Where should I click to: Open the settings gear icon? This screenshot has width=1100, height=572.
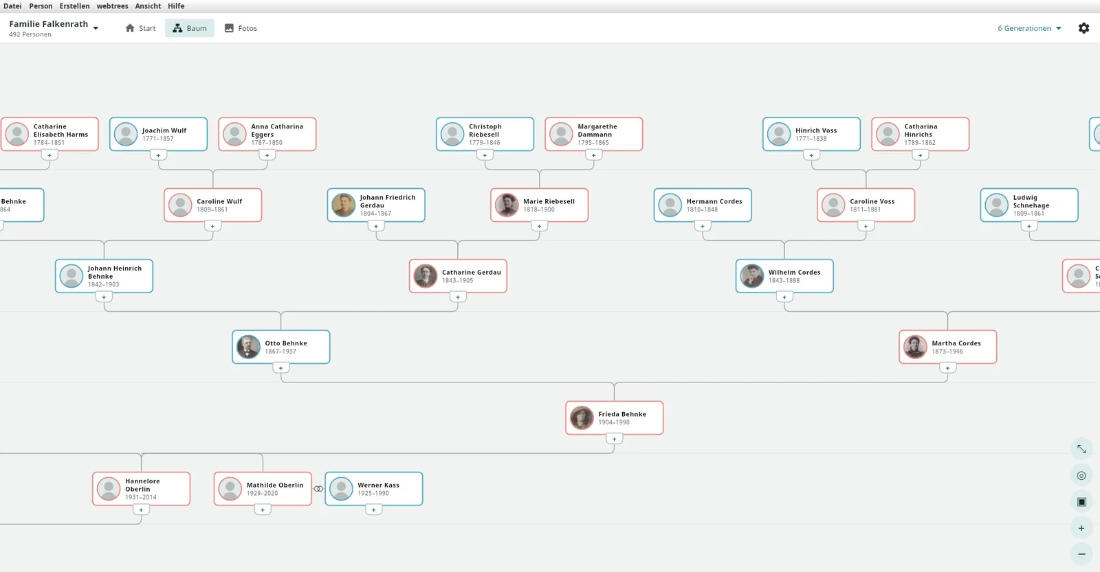tap(1083, 28)
